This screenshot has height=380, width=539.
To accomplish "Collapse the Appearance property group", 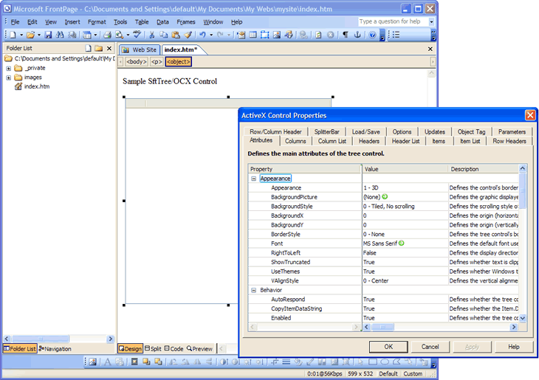I will 253,179.
